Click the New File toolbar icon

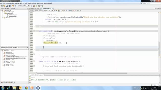[2, 6]
